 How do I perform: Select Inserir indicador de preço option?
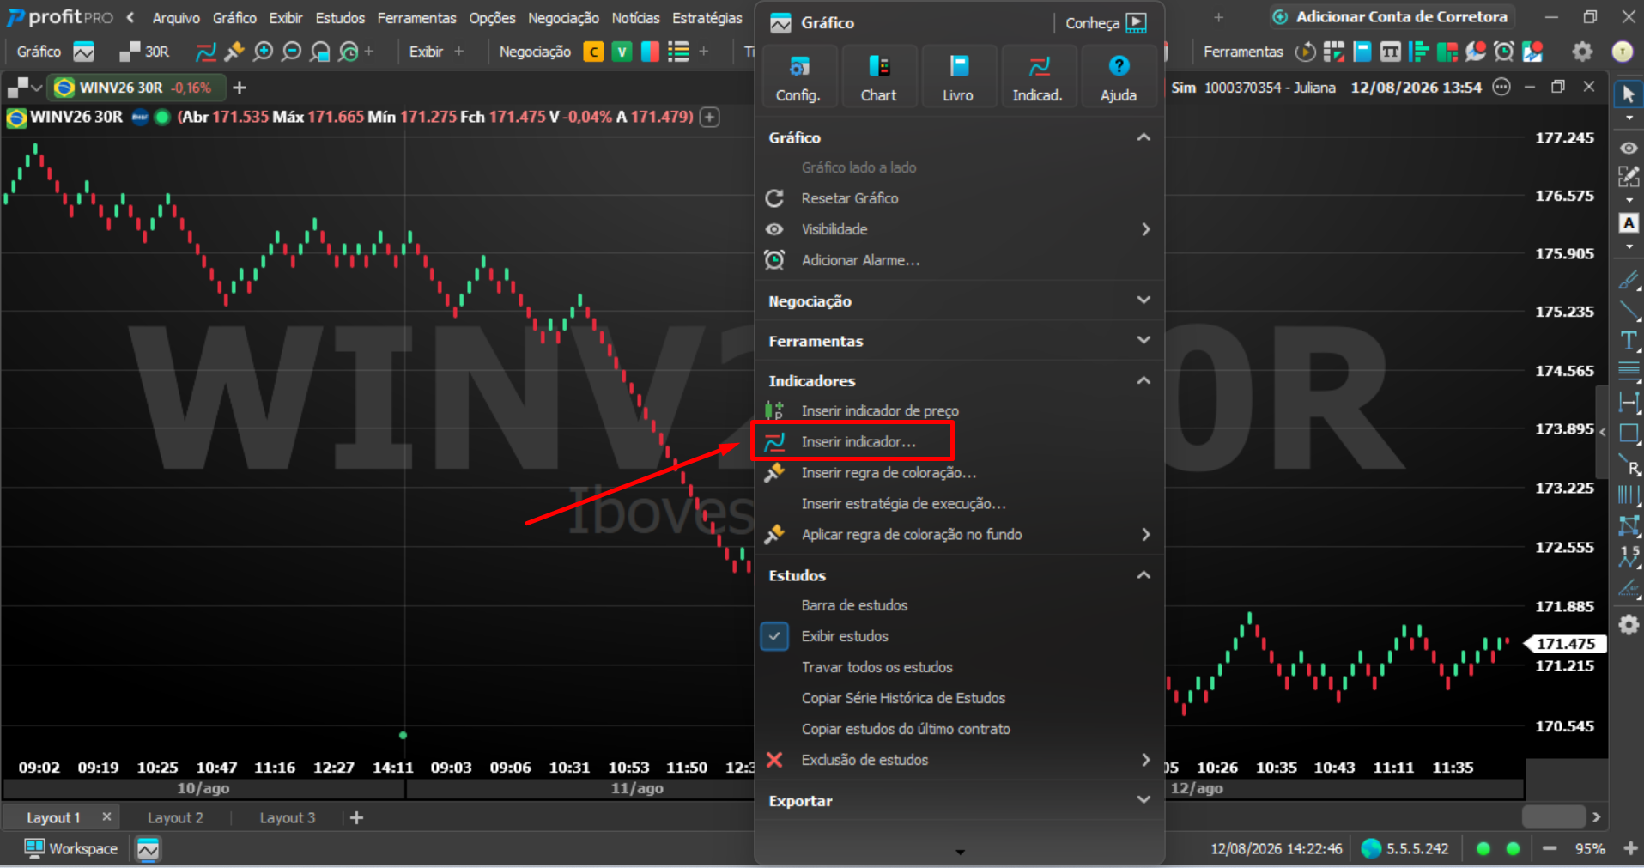click(x=958, y=411)
